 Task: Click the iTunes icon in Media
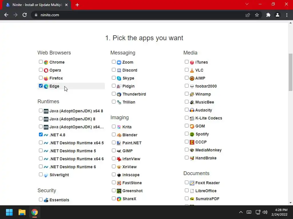point(192,62)
